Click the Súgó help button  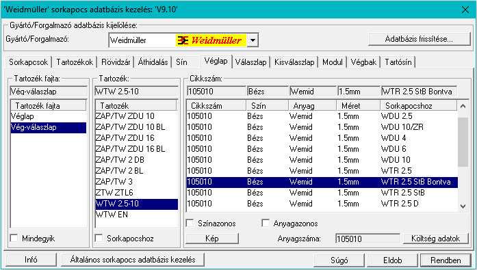point(339,260)
